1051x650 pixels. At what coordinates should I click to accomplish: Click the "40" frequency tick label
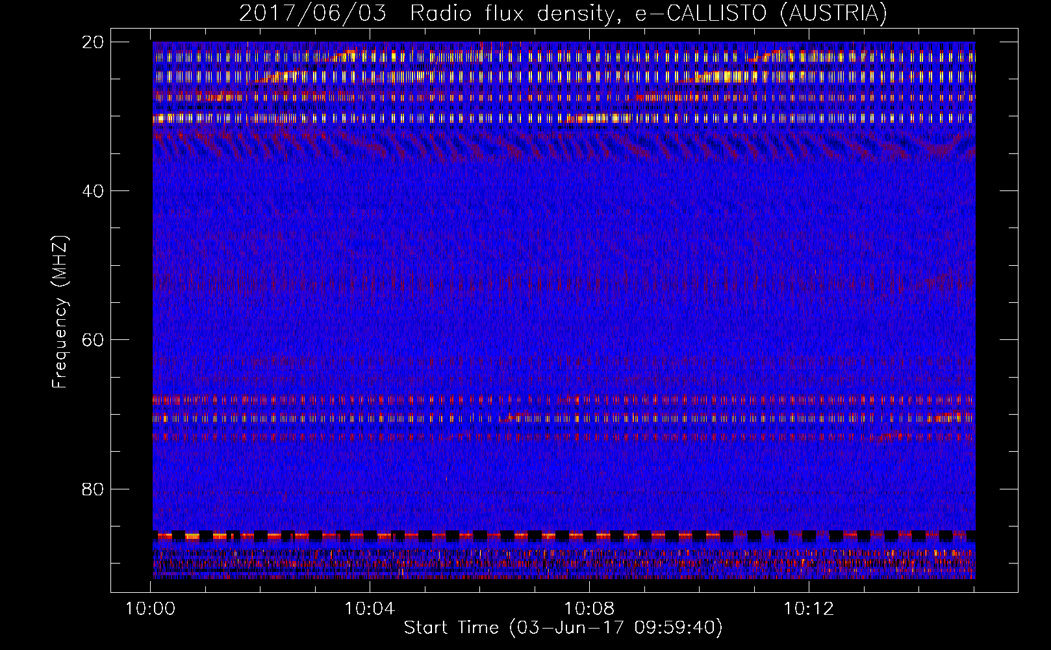point(93,191)
